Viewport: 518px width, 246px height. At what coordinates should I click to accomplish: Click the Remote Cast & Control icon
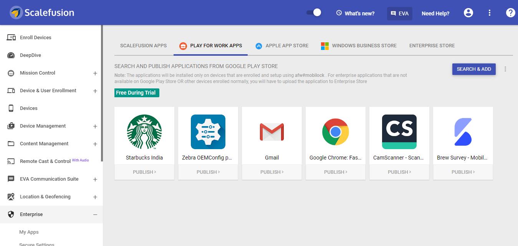pos(11,161)
